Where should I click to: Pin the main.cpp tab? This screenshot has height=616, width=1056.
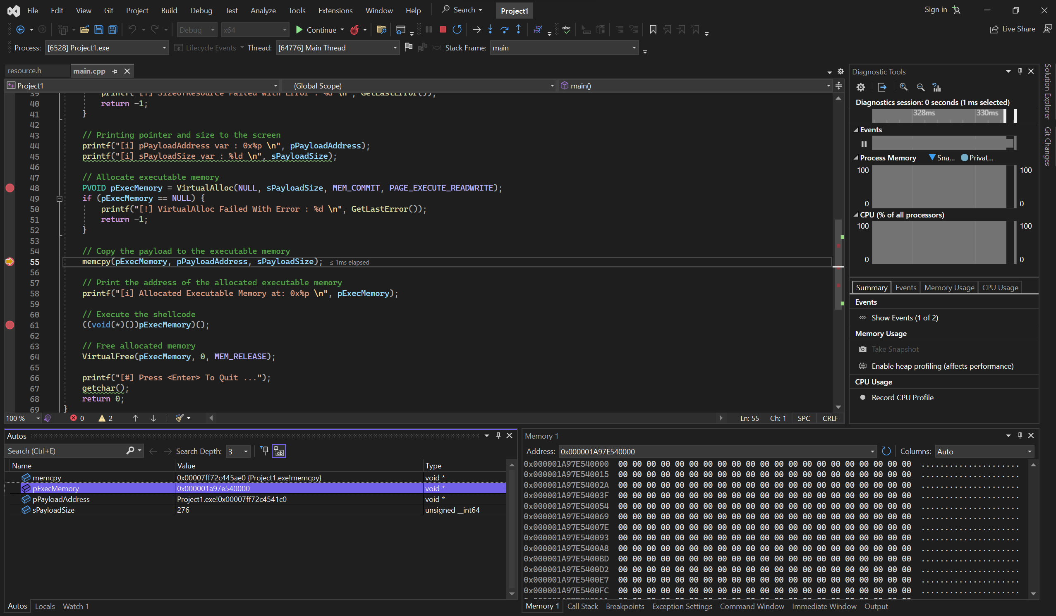[115, 71]
